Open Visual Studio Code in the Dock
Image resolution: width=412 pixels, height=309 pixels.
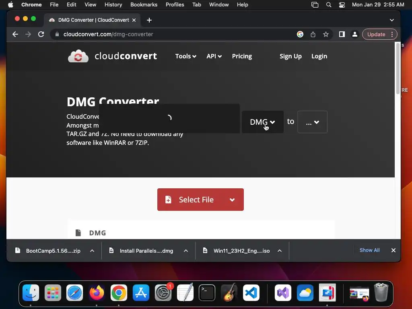251,293
